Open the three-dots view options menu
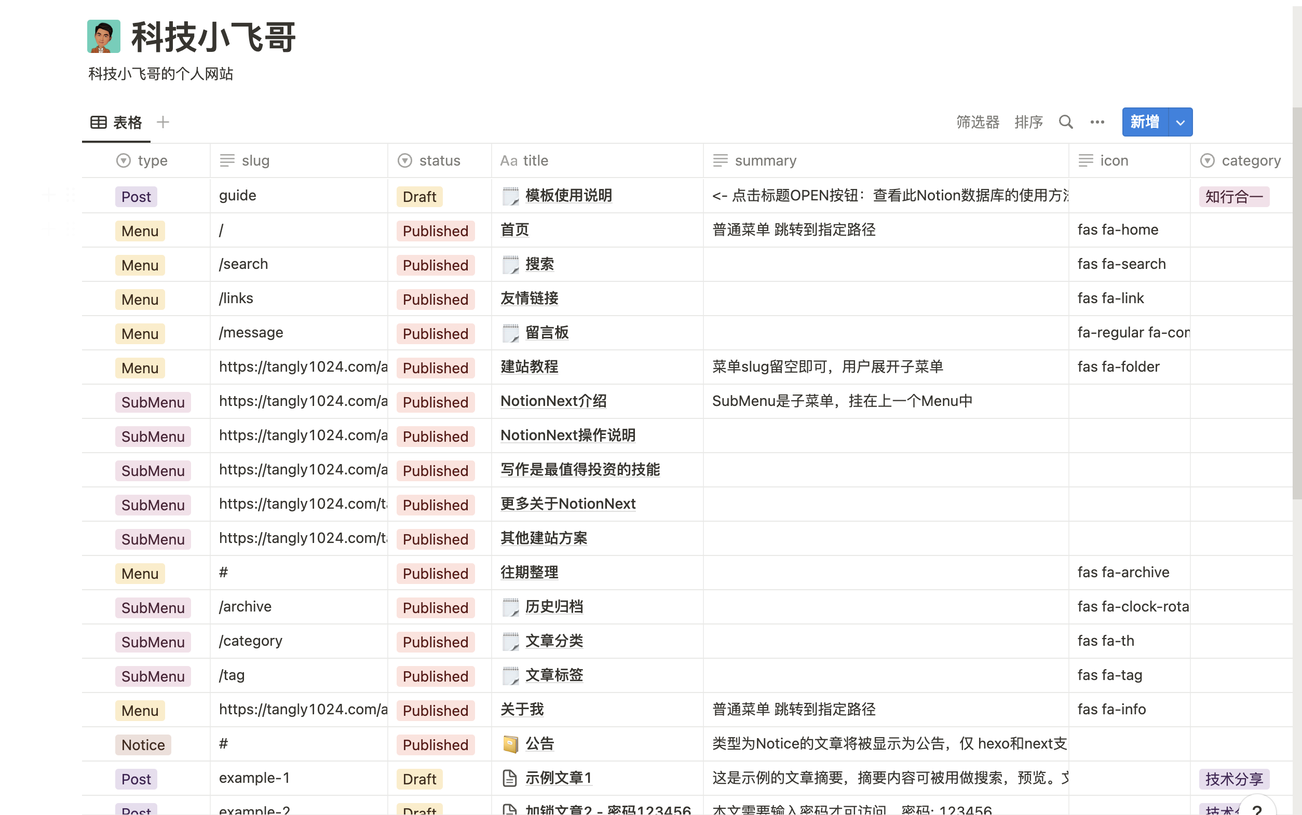1302x815 pixels. coord(1097,122)
